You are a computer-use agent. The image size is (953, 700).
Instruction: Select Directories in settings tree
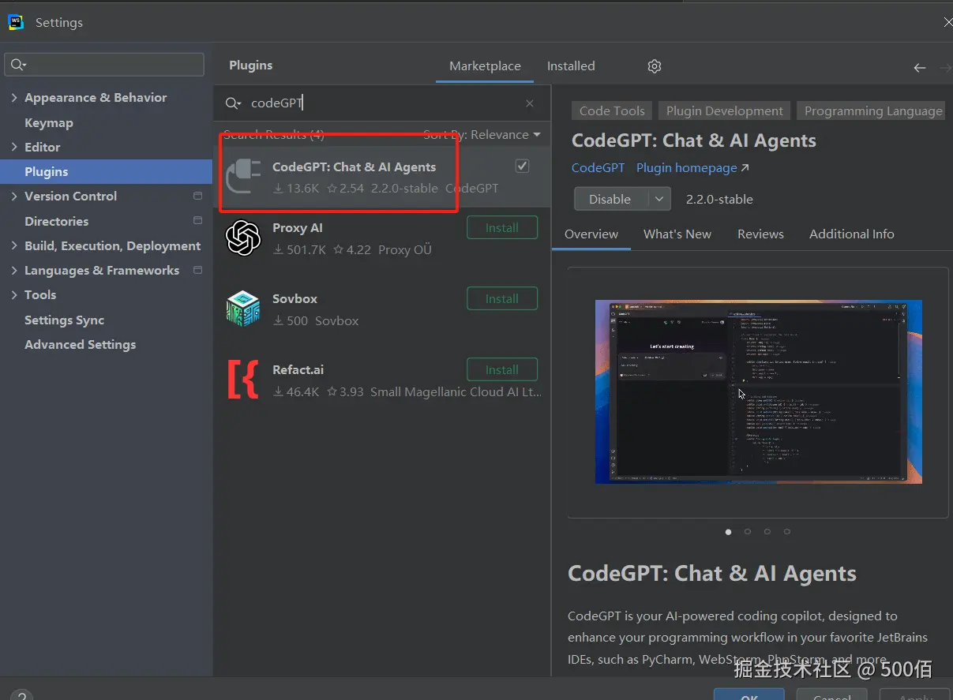(x=56, y=221)
